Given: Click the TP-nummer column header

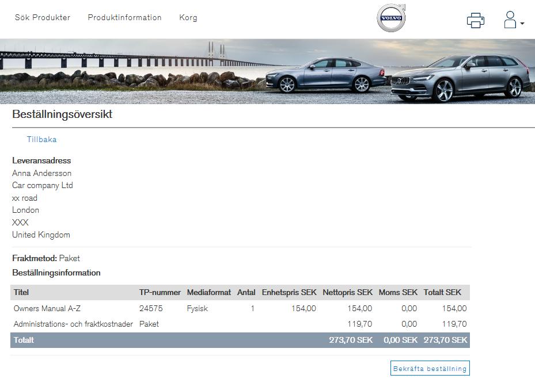Looking at the screenshot, I should point(160,292).
